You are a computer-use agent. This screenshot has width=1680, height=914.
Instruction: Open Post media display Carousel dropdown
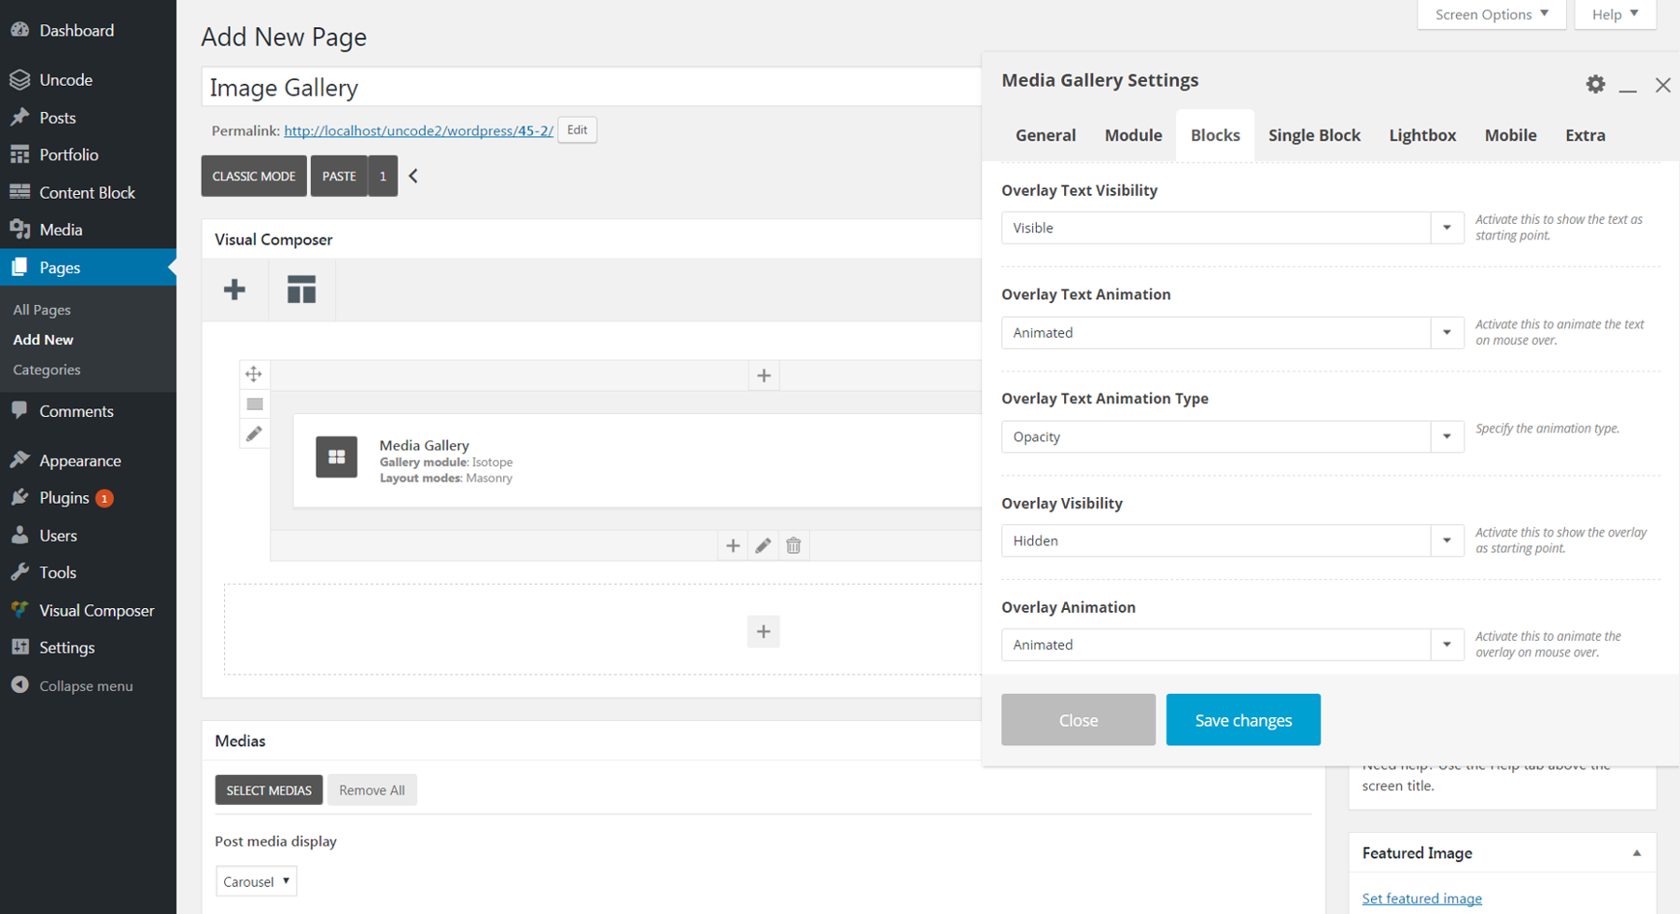point(256,881)
